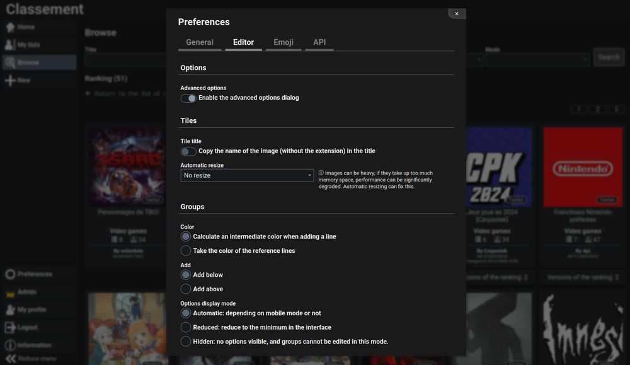Image resolution: width=630 pixels, height=365 pixels.
Task: Open the anime characters ranking thumbnail
Action: (127, 328)
